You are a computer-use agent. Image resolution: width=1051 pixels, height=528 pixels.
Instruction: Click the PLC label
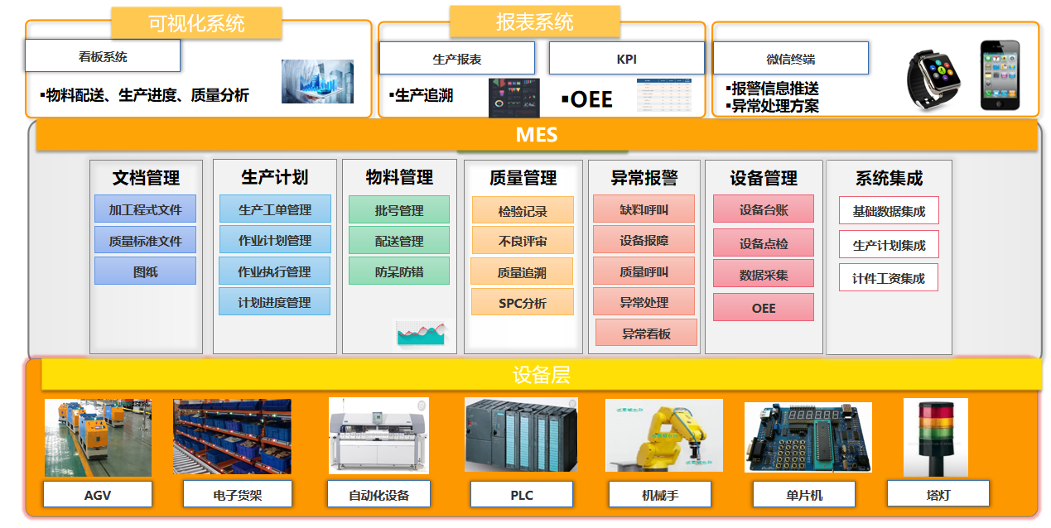(x=522, y=495)
